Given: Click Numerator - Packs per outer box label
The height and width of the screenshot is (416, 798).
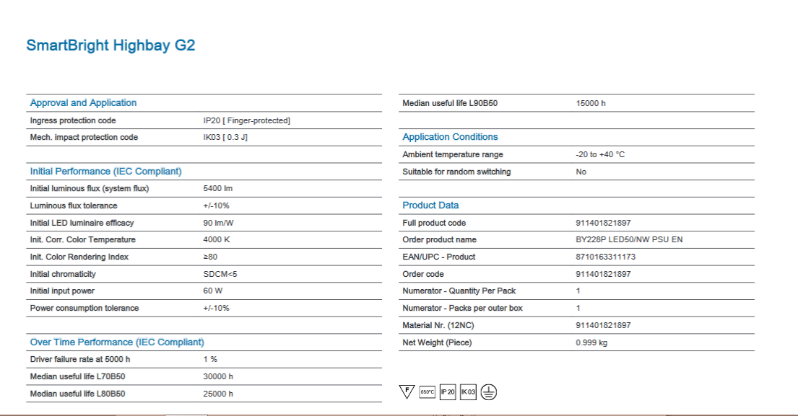Looking at the screenshot, I should [463, 309].
